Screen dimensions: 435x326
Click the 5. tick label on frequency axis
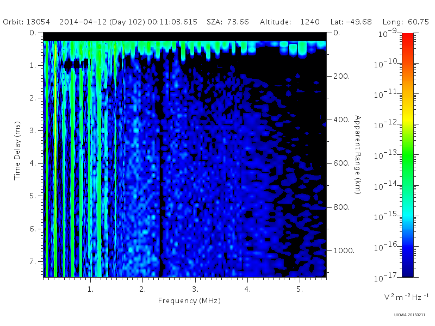click(x=300, y=290)
